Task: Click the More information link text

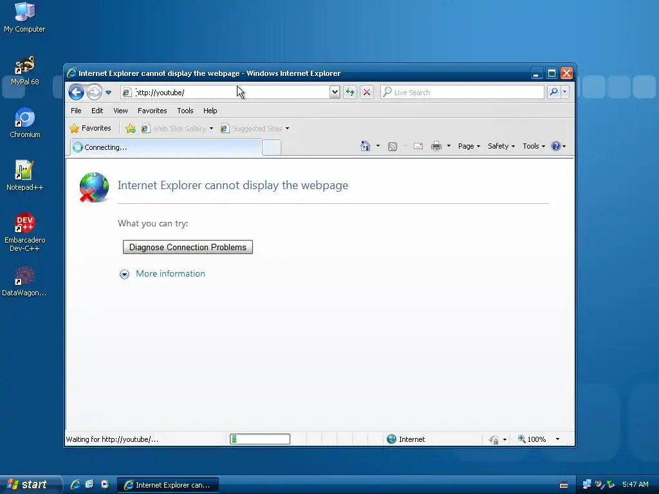Action: 171,273
